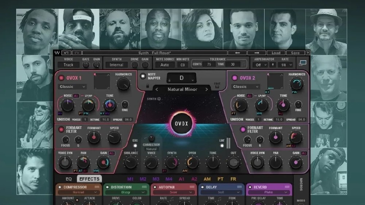Click the limiter level meter
Viewport: 365px width, 205px height.
click(x=228, y=143)
